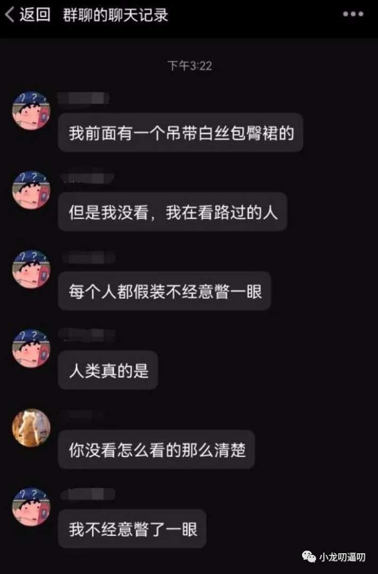Tap the 下午3:22 timestamp
This screenshot has height=574, width=378.
[190, 65]
